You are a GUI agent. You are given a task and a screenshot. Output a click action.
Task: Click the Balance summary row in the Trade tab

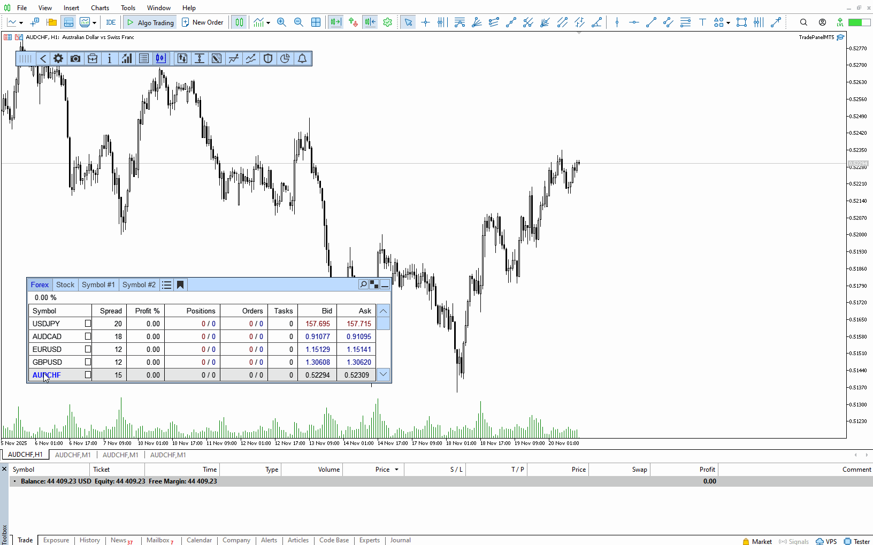(441, 481)
